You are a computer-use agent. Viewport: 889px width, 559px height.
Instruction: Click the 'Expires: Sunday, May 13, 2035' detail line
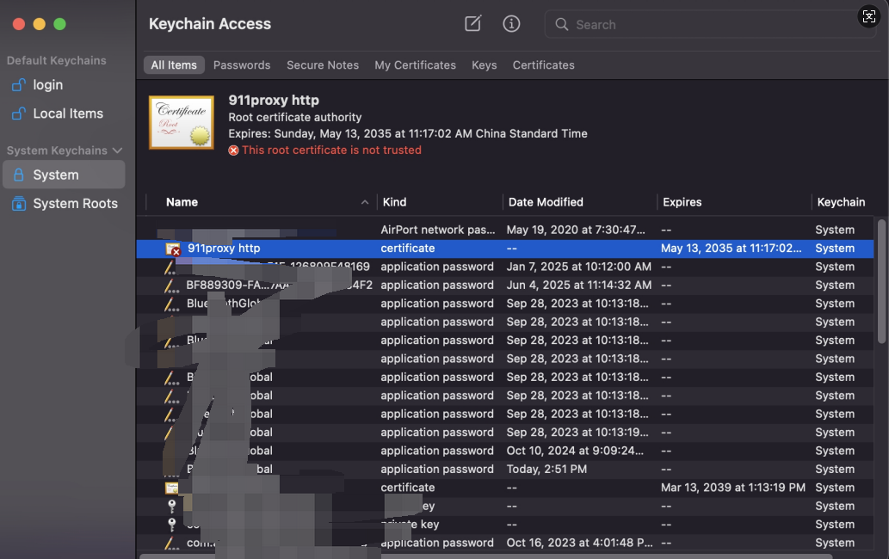coord(408,133)
